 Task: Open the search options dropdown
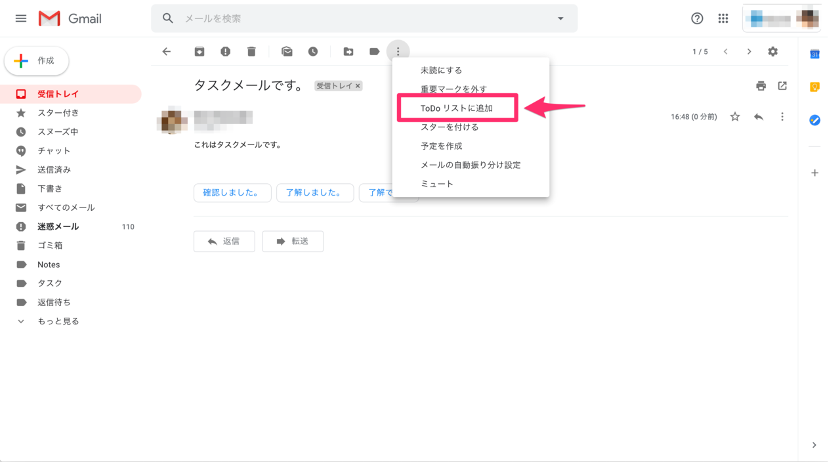click(x=559, y=18)
